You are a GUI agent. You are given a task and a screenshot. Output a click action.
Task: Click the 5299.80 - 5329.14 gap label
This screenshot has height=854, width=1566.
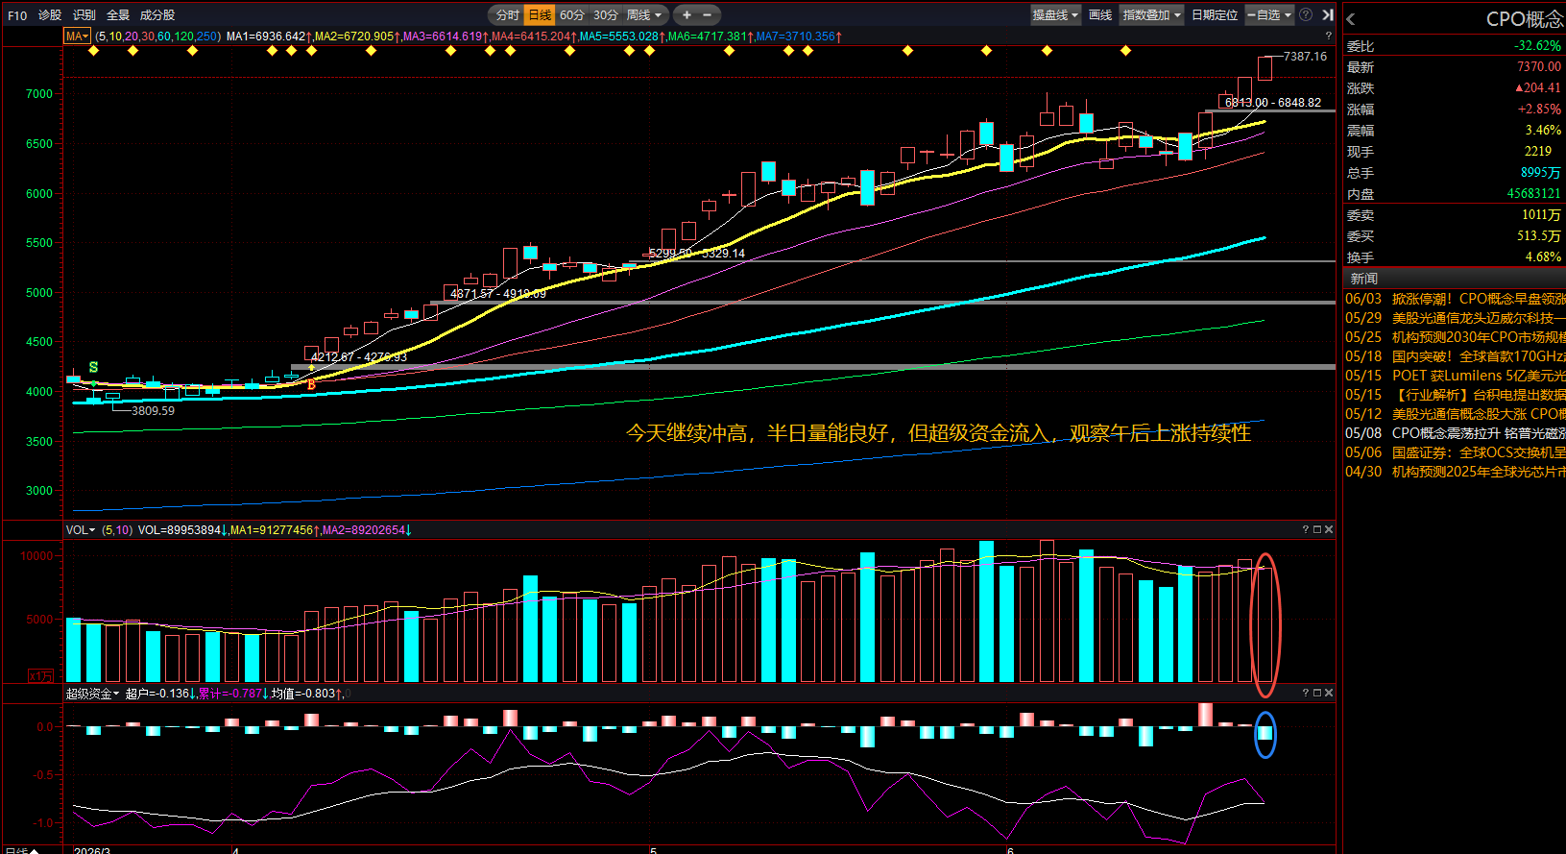click(697, 253)
